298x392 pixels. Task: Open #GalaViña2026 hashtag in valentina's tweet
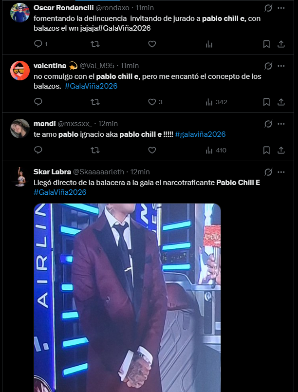click(91, 86)
